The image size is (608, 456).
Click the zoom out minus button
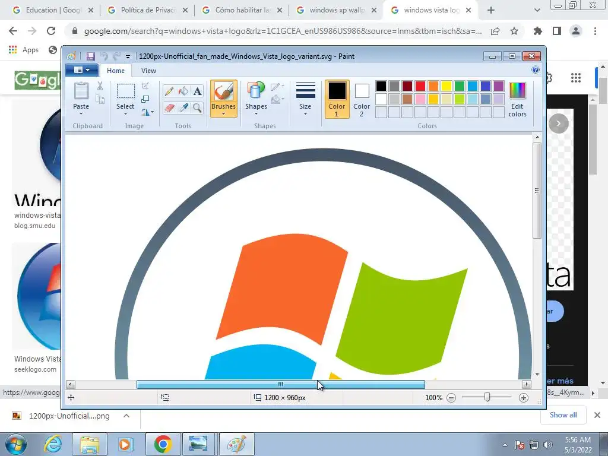coord(451,397)
